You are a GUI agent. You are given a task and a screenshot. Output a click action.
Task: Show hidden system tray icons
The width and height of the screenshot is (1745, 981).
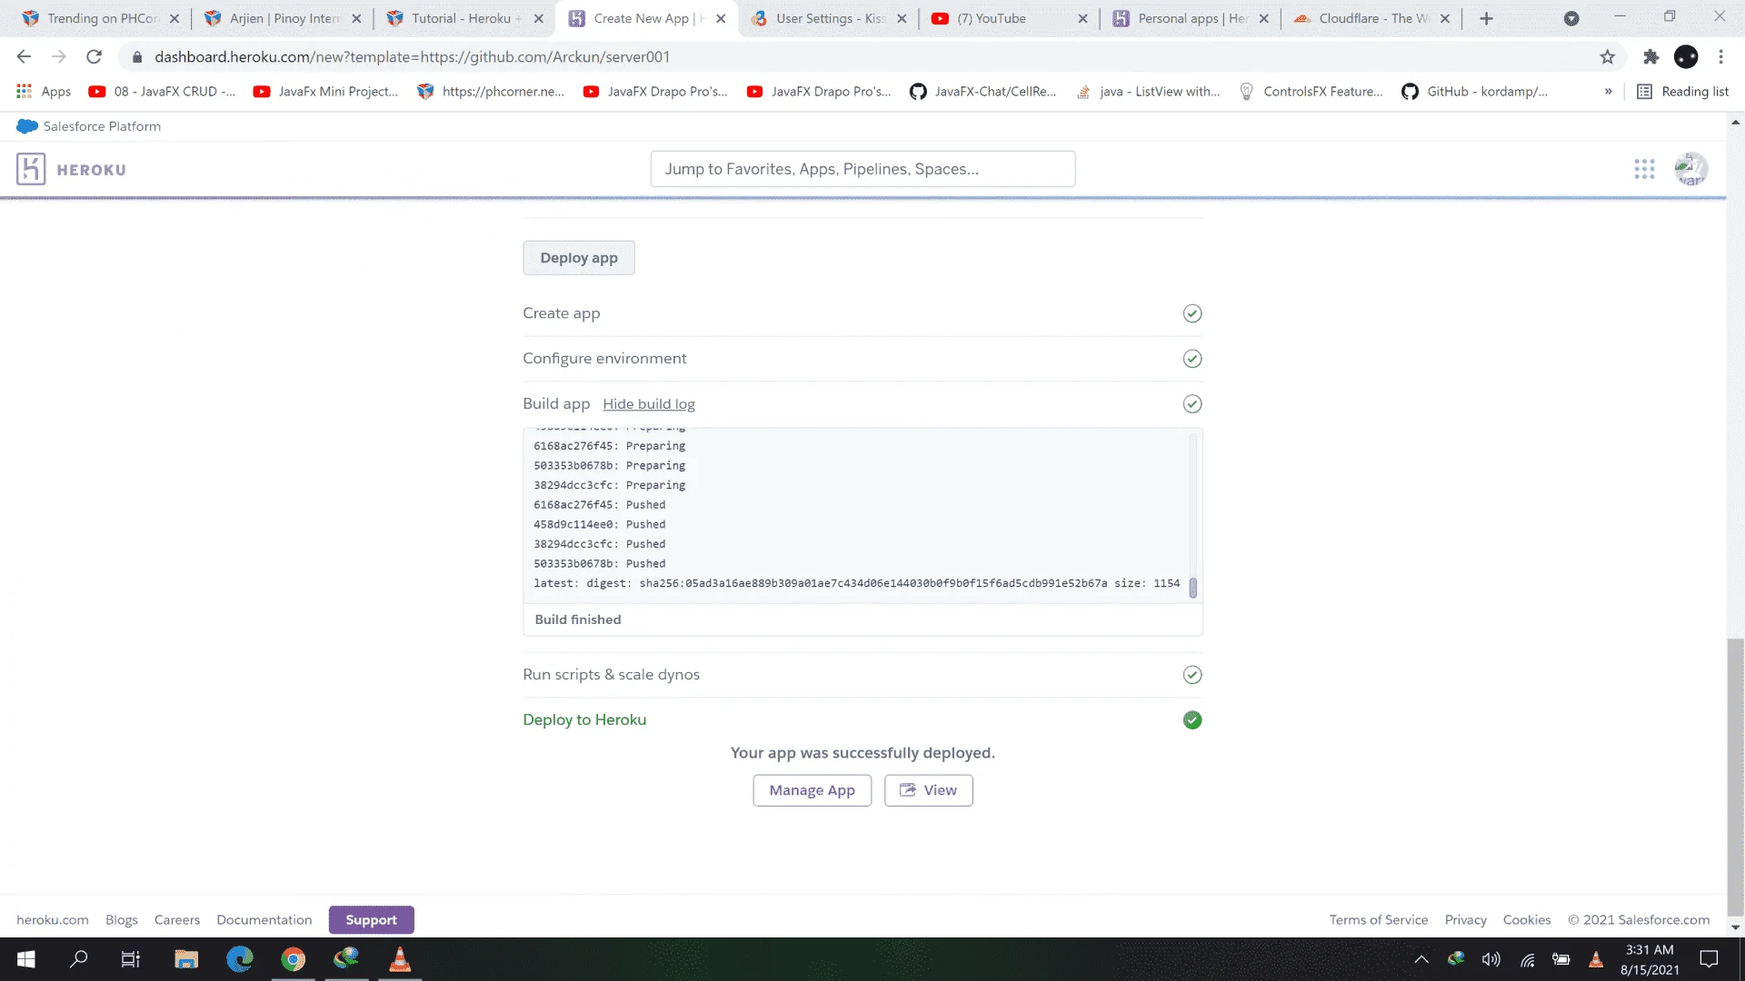click(1421, 959)
